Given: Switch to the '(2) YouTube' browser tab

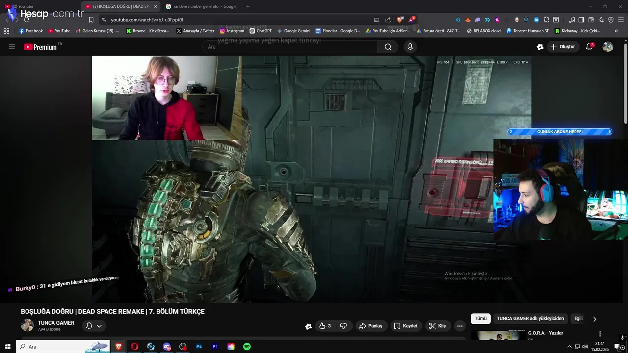Looking at the screenshot, I should [40, 6].
